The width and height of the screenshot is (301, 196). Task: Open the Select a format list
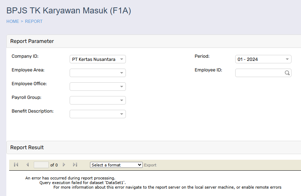pos(116,165)
